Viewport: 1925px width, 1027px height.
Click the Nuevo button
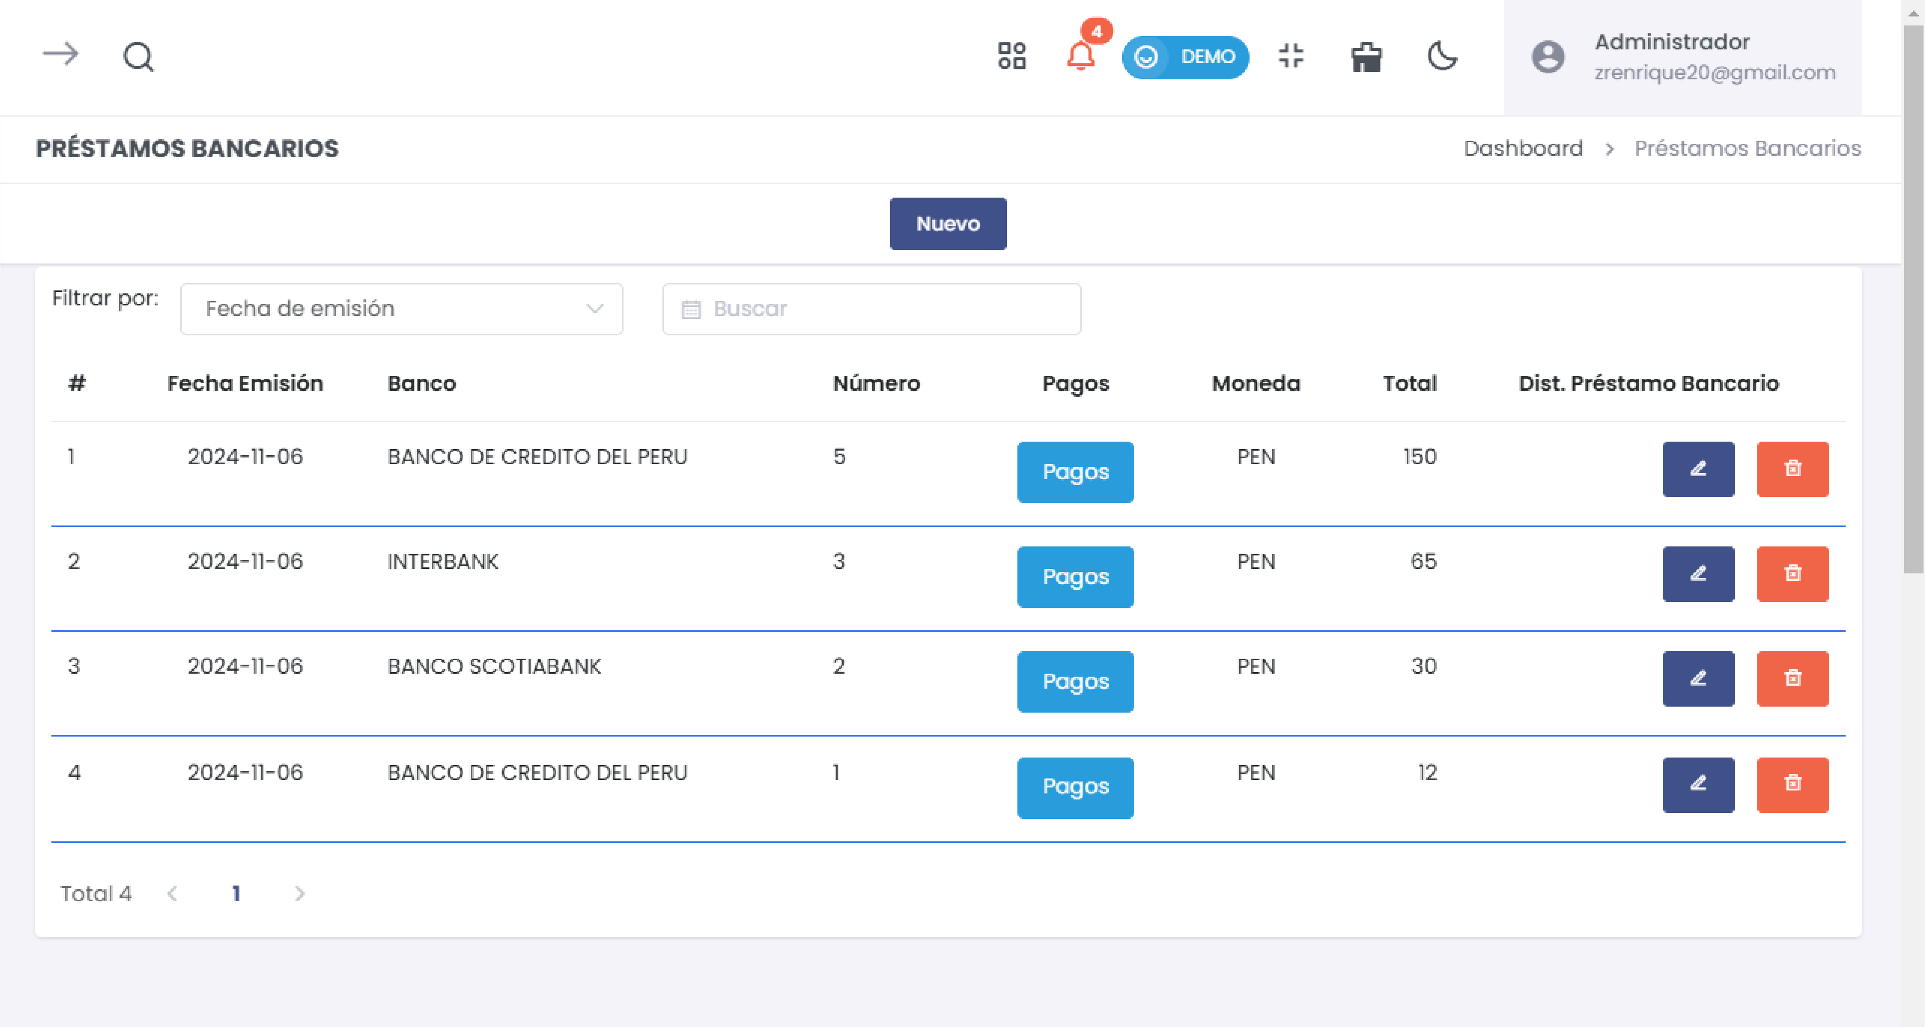pyautogui.click(x=948, y=224)
